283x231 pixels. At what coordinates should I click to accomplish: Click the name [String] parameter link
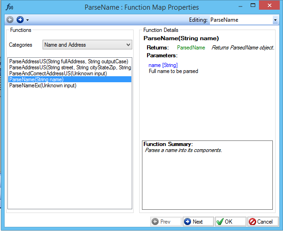click(163, 65)
